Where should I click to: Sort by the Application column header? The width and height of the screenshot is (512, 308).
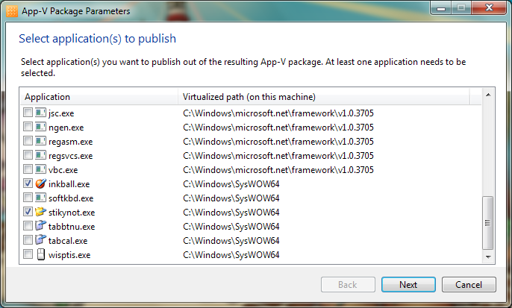pos(99,97)
